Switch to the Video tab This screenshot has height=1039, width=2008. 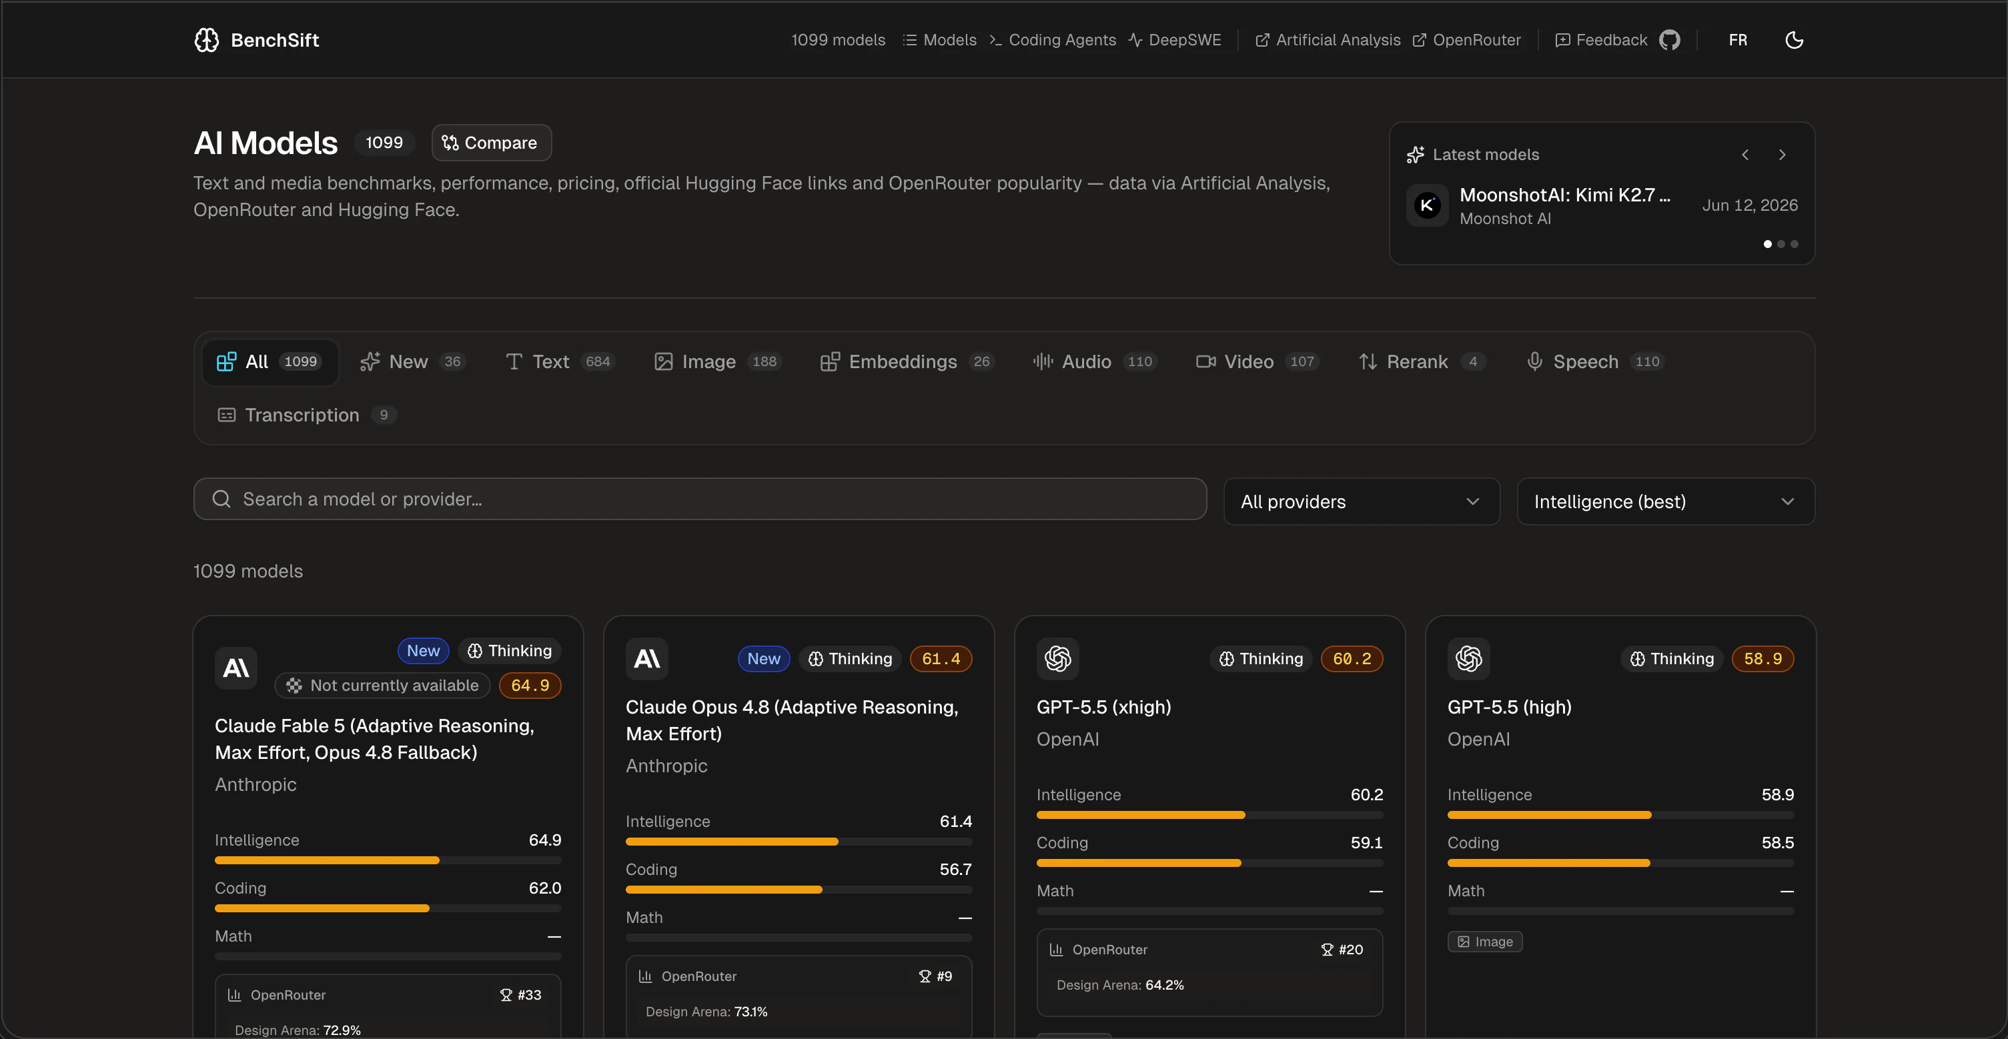pos(1258,361)
